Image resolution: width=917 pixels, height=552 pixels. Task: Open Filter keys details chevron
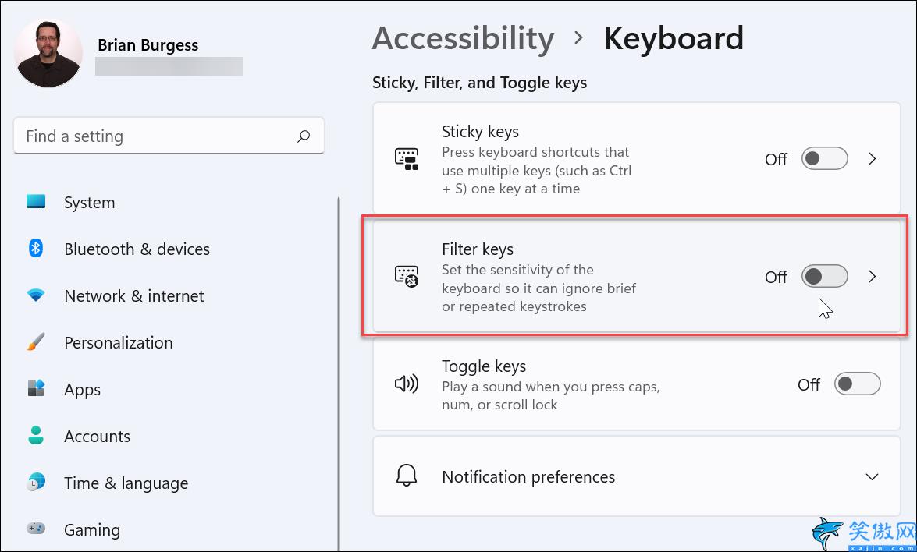tap(872, 276)
